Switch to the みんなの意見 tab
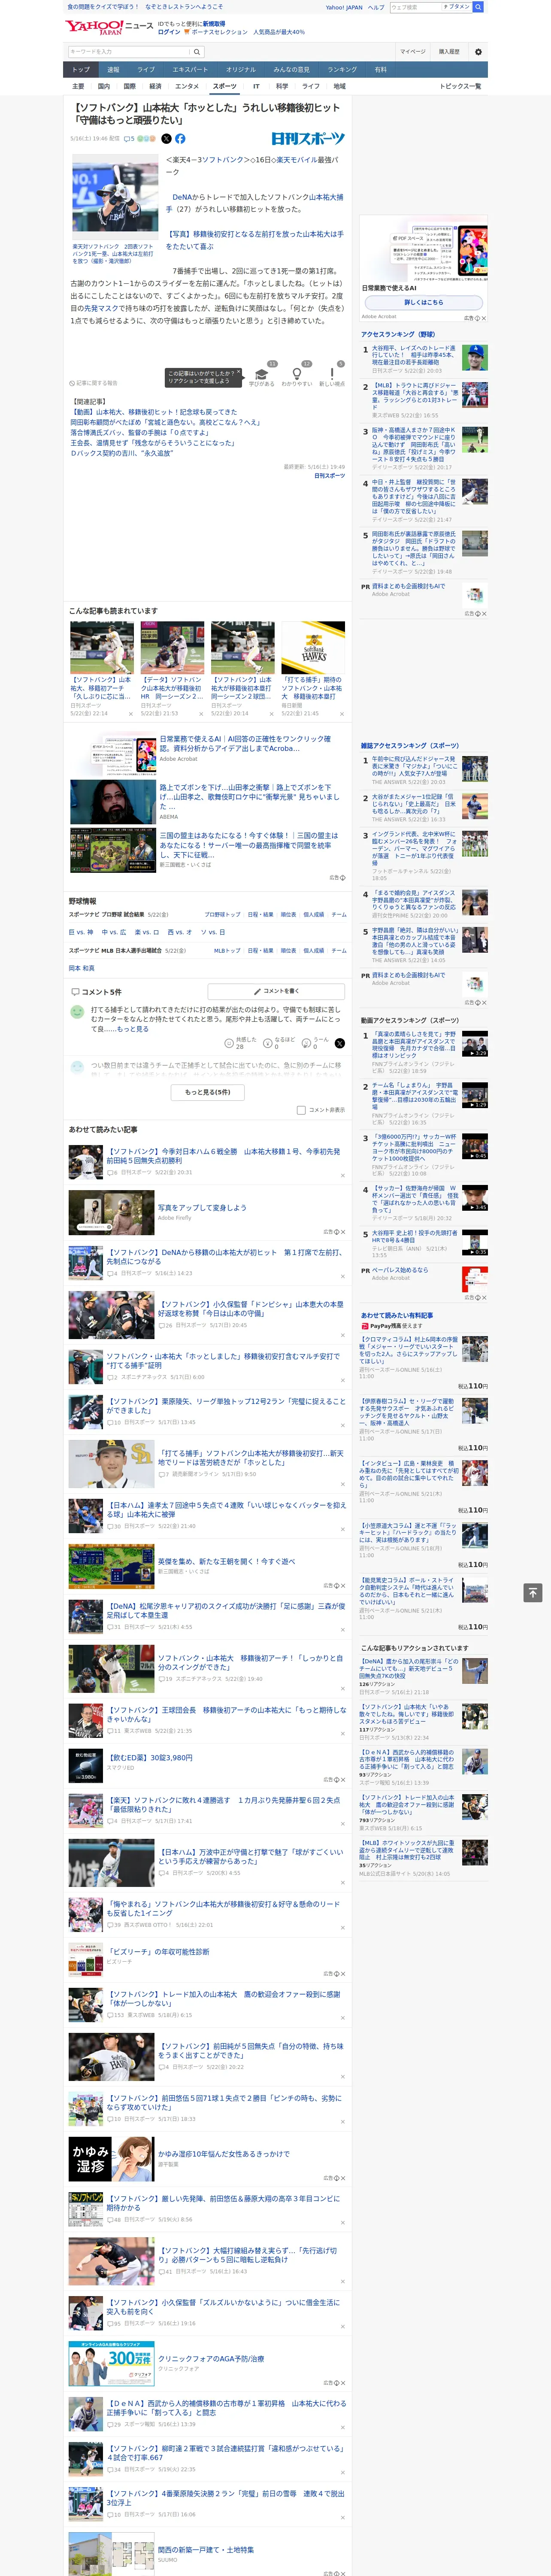The width and height of the screenshot is (551, 2576). [x=291, y=70]
